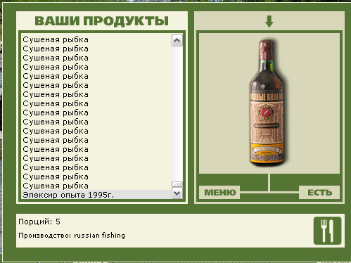Screen dimensions: 351x263
Task: Click the product list scrollbar thumb
Action: click(x=177, y=184)
